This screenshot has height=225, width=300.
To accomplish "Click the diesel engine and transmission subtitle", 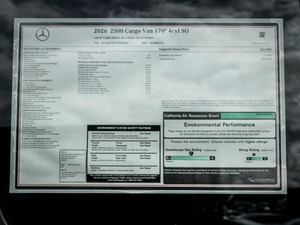I will (x=124, y=38).
